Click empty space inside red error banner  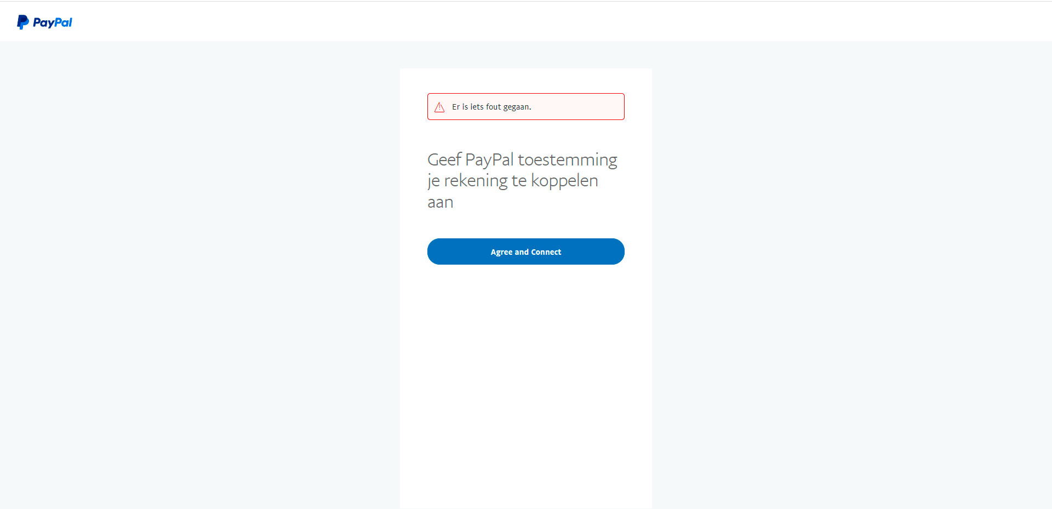click(x=581, y=107)
